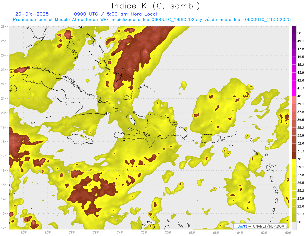This screenshot has height=236, width=306.
Task: Click the 17N latitude label
Action: [x=4, y=156]
